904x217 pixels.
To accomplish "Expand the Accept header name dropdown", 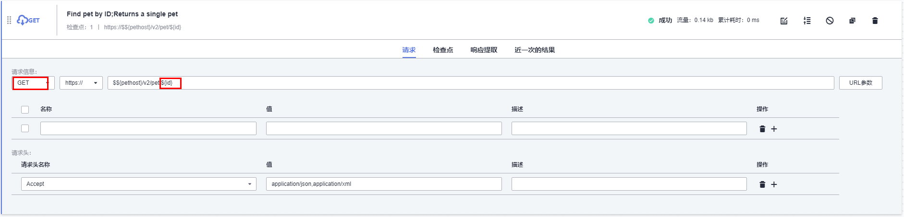I will coord(138,184).
